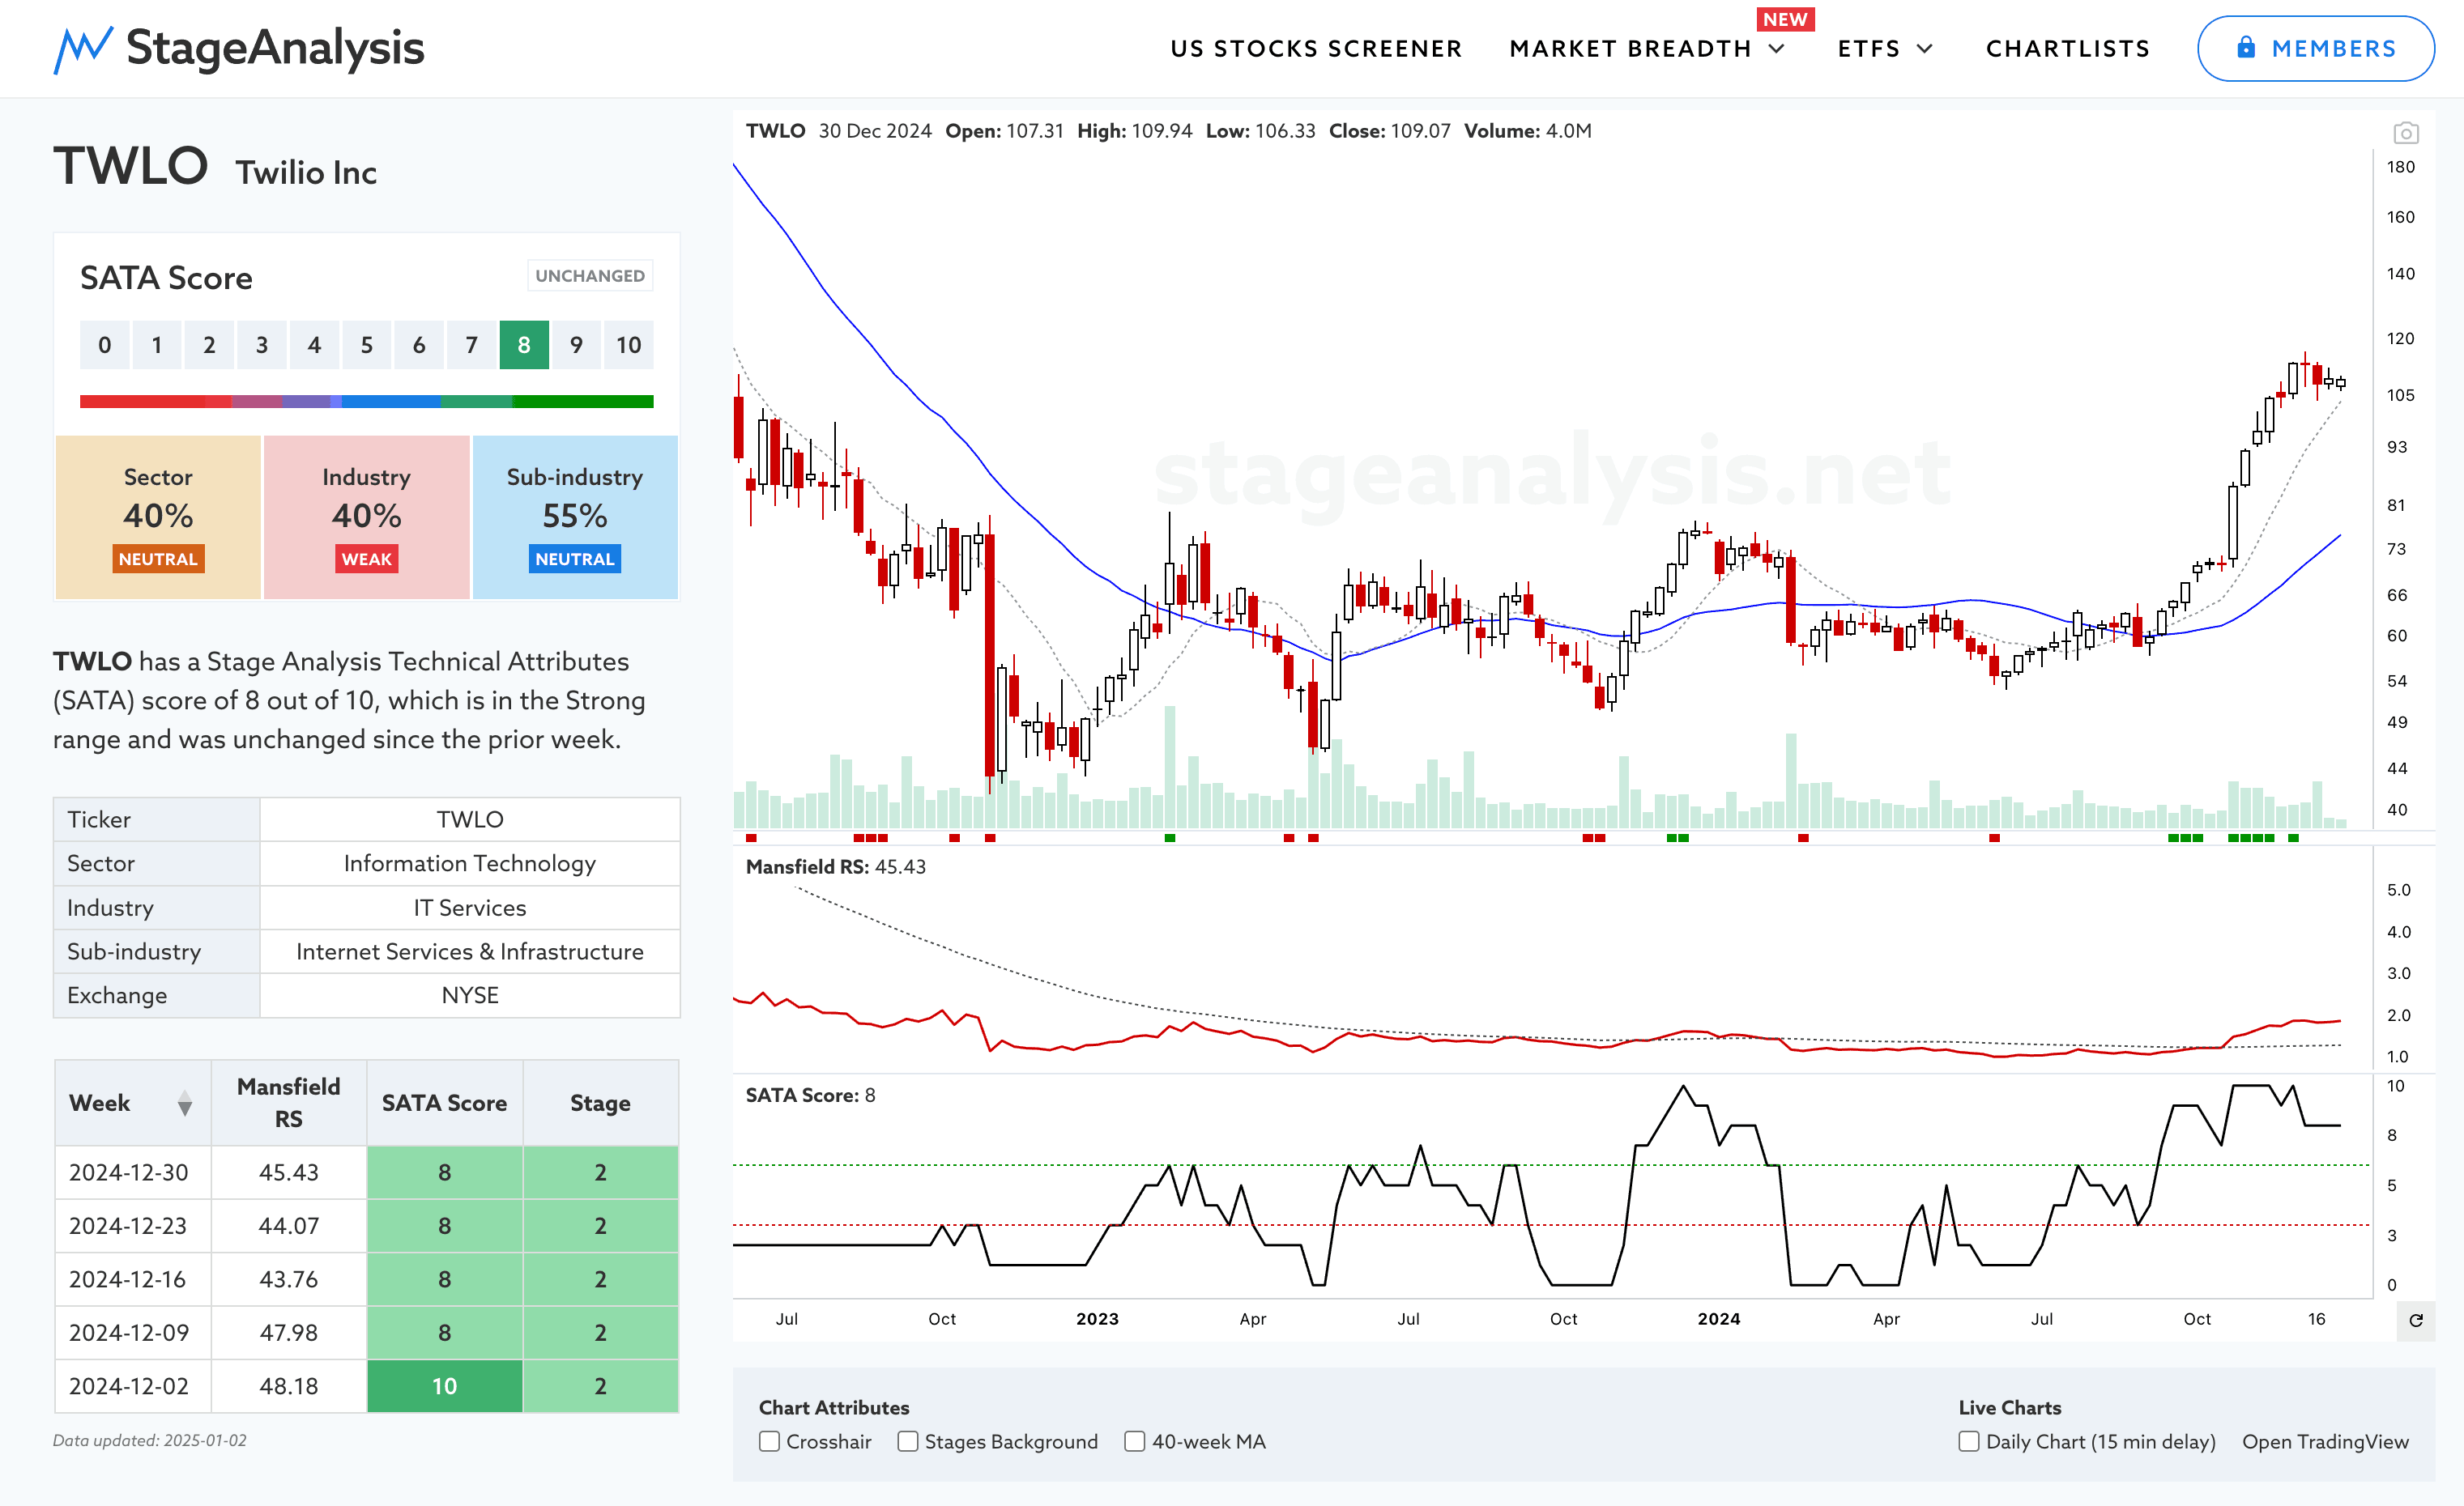Click the SATA score color gradient bar
The image size is (2464, 1506).
click(366, 402)
